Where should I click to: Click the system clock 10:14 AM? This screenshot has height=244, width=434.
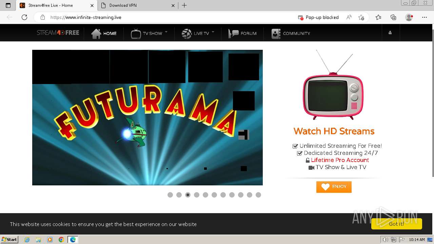tap(417, 240)
